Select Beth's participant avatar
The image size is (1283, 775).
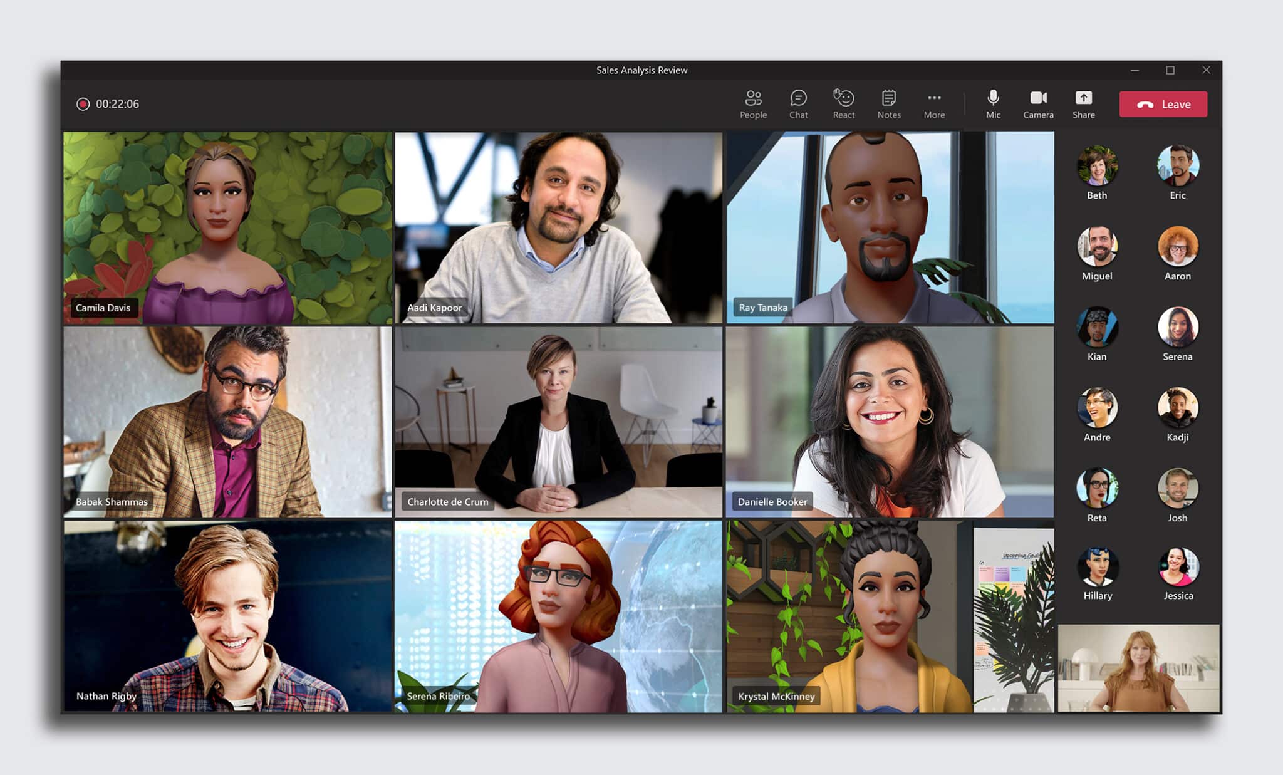click(x=1097, y=165)
